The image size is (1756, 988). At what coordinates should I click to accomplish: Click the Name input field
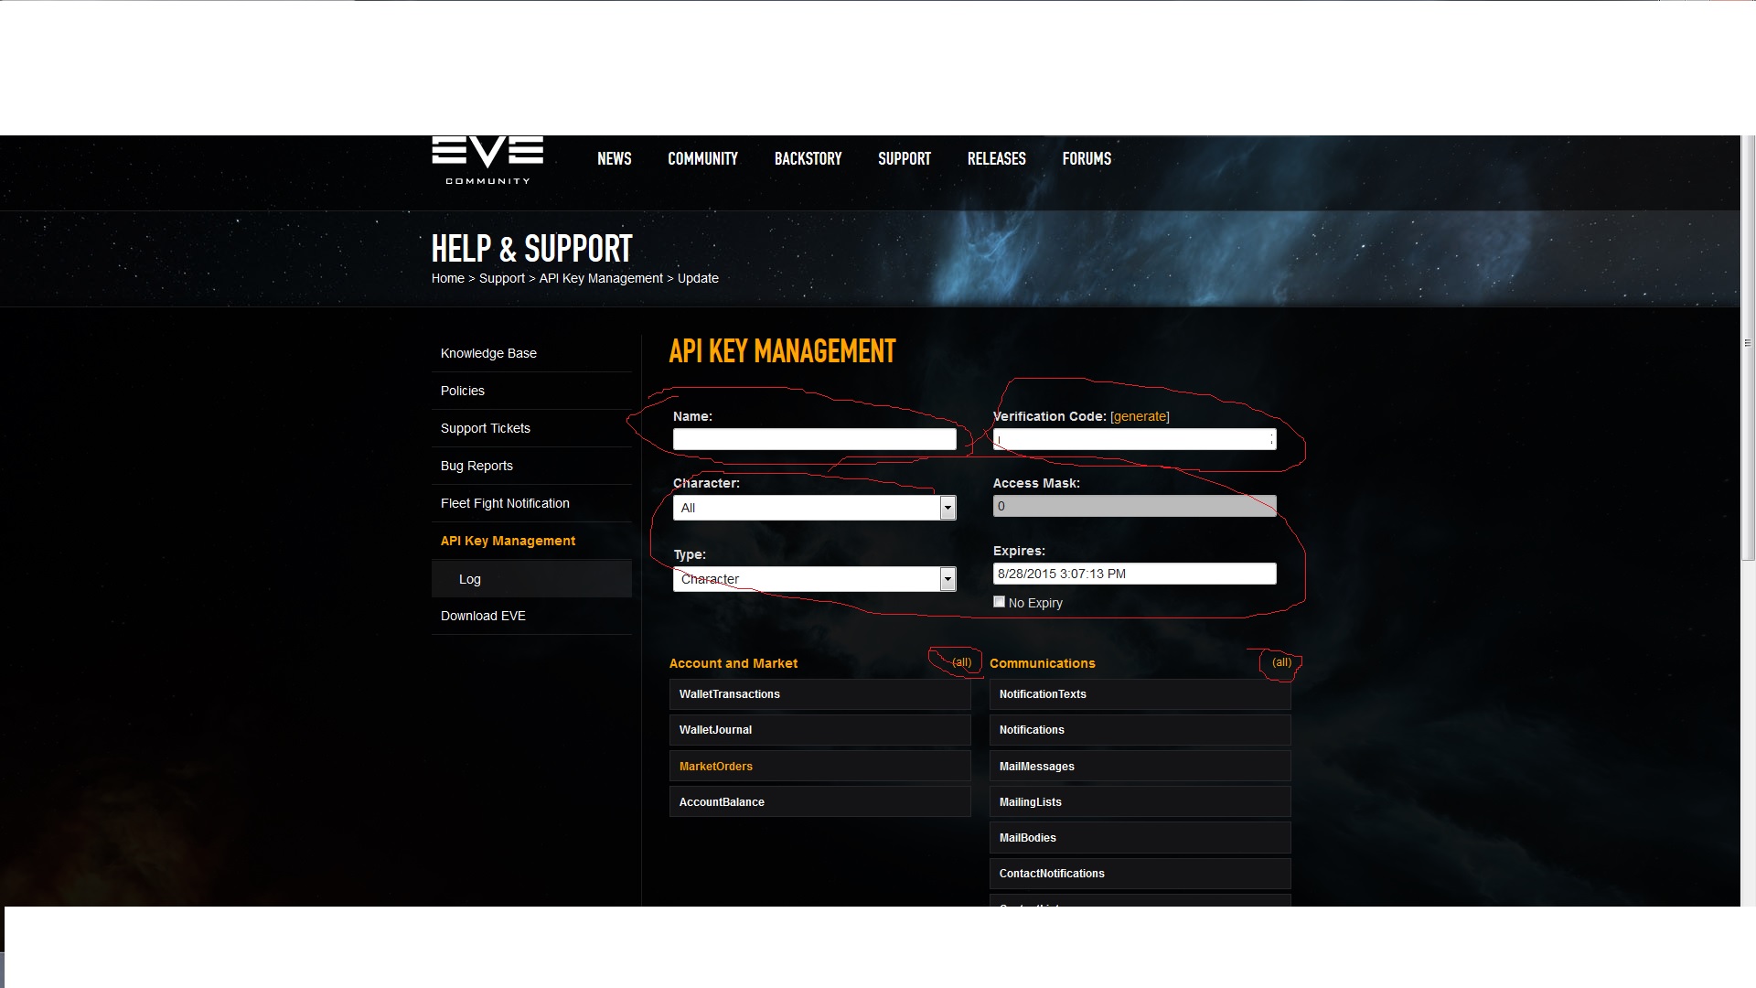tap(814, 440)
